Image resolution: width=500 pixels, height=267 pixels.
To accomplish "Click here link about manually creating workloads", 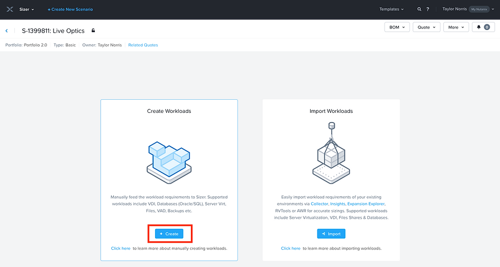I will pyautogui.click(x=120, y=248).
